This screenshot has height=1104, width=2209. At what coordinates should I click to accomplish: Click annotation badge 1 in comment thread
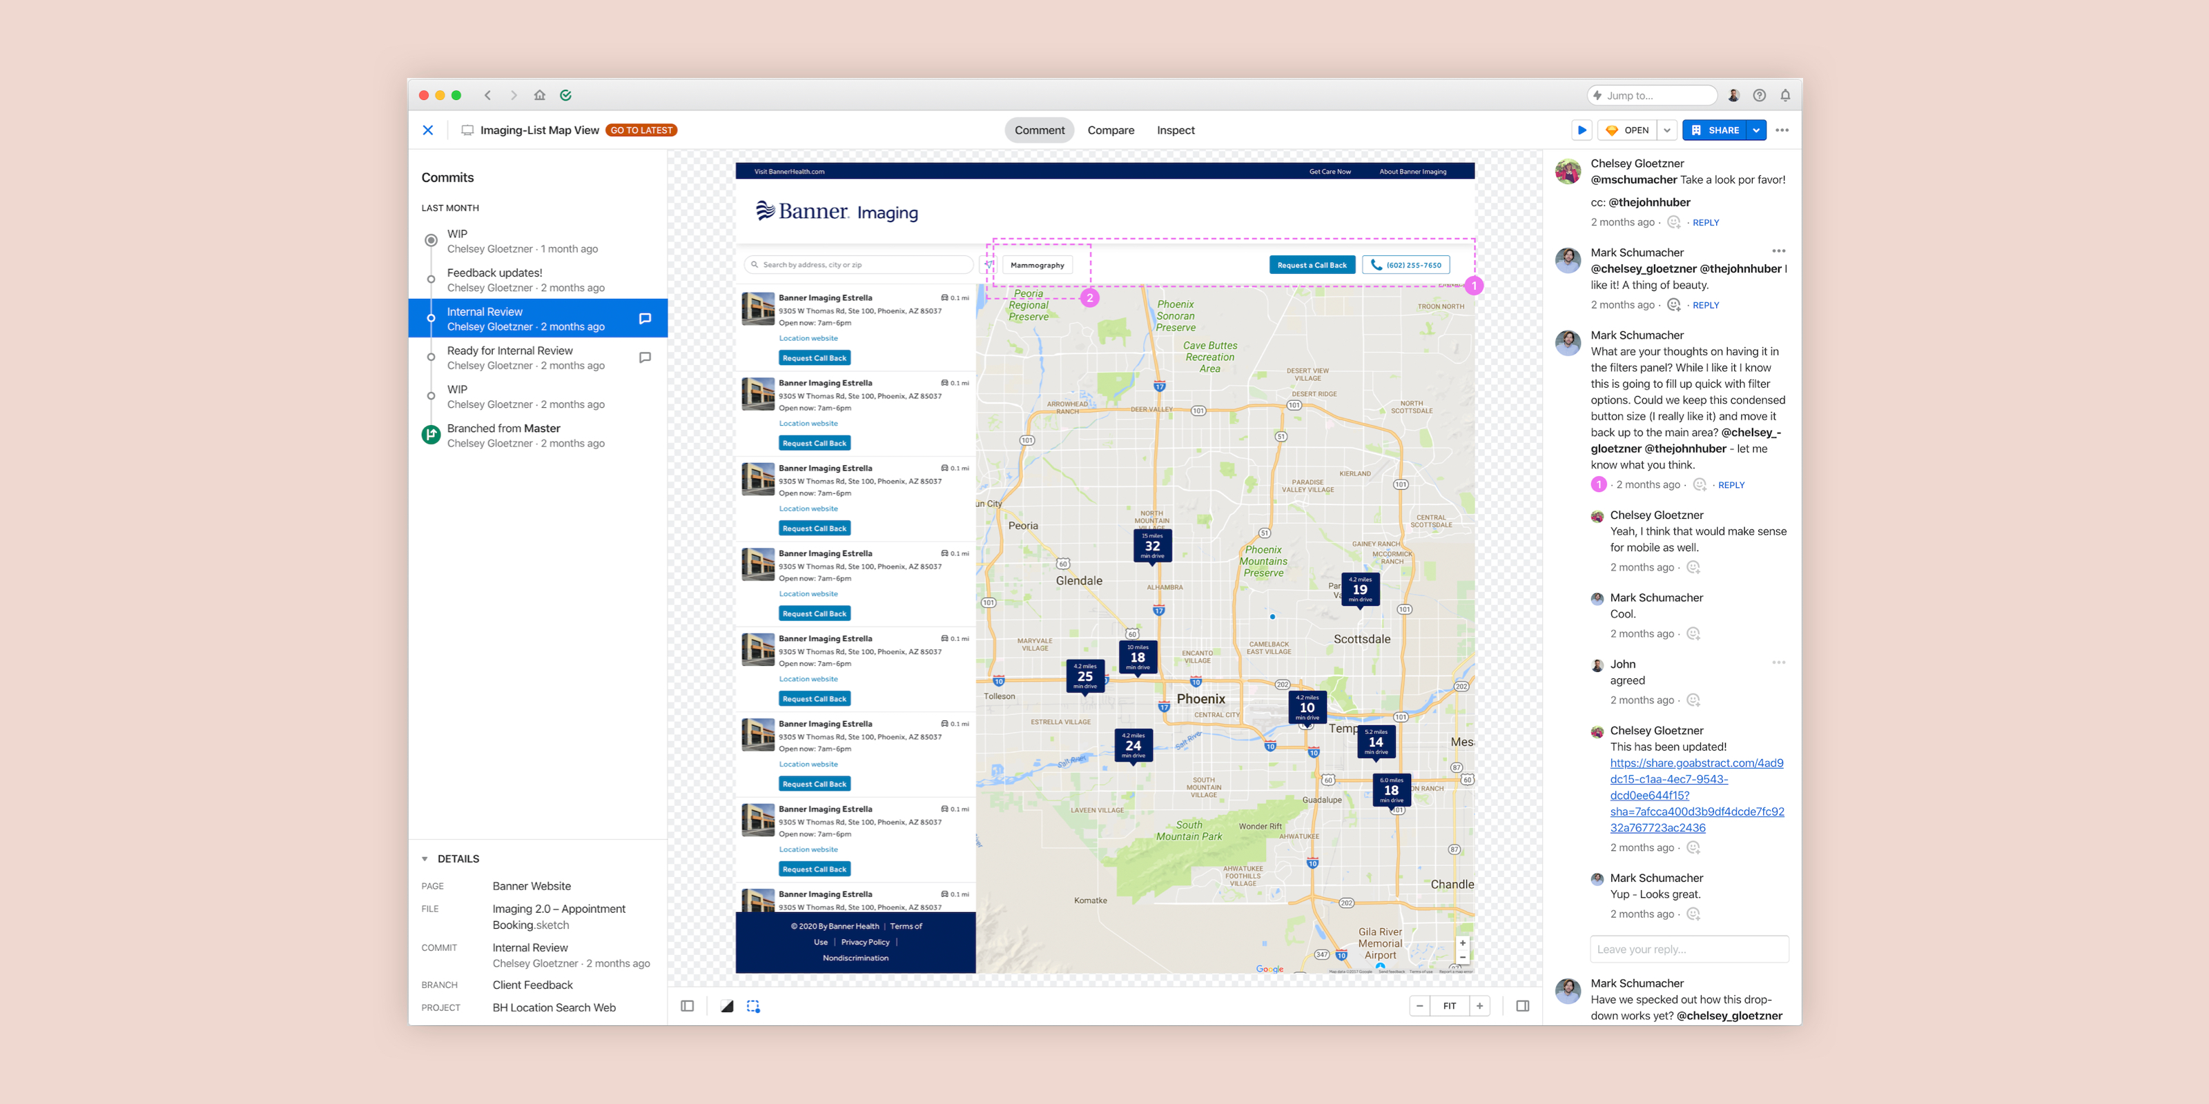pos(1599,484)
